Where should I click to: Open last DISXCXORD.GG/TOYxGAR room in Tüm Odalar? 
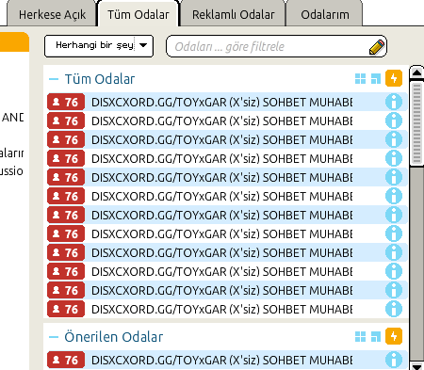(227, 309)
